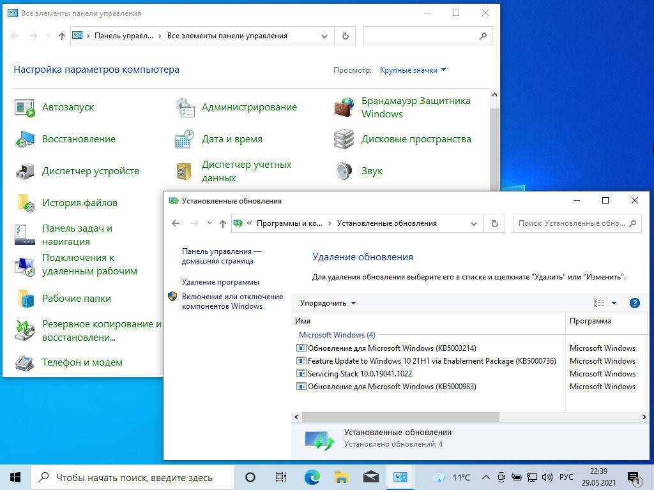
Task: Refresh the Установленные обновления window
Action: [x=494, y=223]
